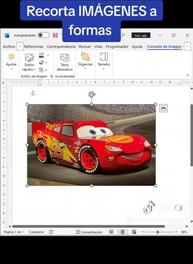
Task: Click the picture layout icon
Action: point(41,70)
